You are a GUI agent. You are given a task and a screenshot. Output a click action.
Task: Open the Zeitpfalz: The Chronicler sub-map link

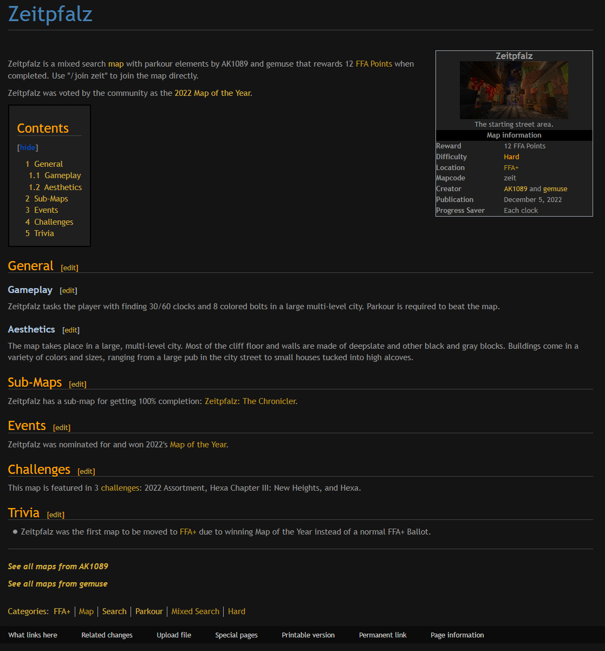250,401
